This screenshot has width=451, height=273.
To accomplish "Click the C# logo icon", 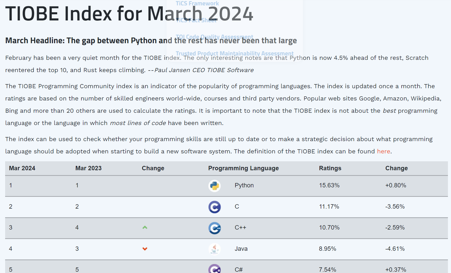I will [214, 269].
